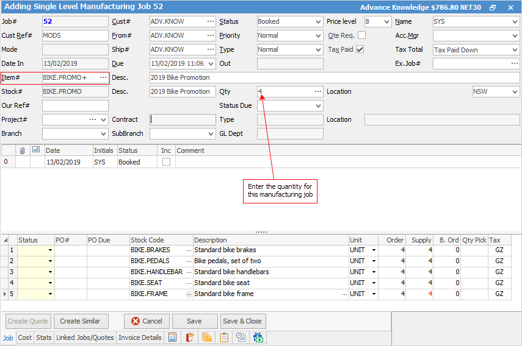The height and width of the screenshot is (346, 522).
Task: Open the documents with person tab icon
Action: (241, 337)
